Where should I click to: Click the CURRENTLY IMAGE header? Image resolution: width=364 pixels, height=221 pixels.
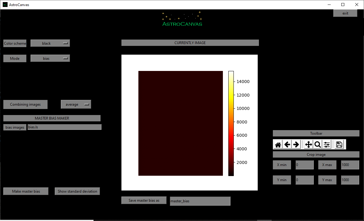(x=190, y=43)
